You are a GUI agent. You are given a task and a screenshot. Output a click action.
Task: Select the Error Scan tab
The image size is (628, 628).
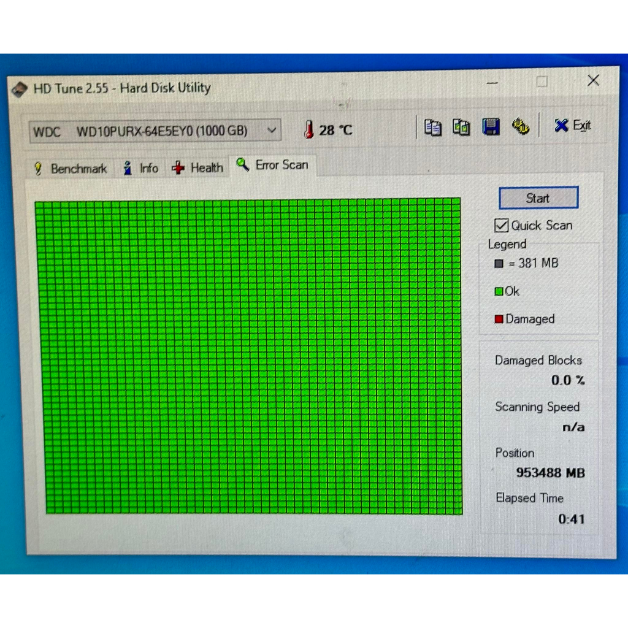point(274,165)
